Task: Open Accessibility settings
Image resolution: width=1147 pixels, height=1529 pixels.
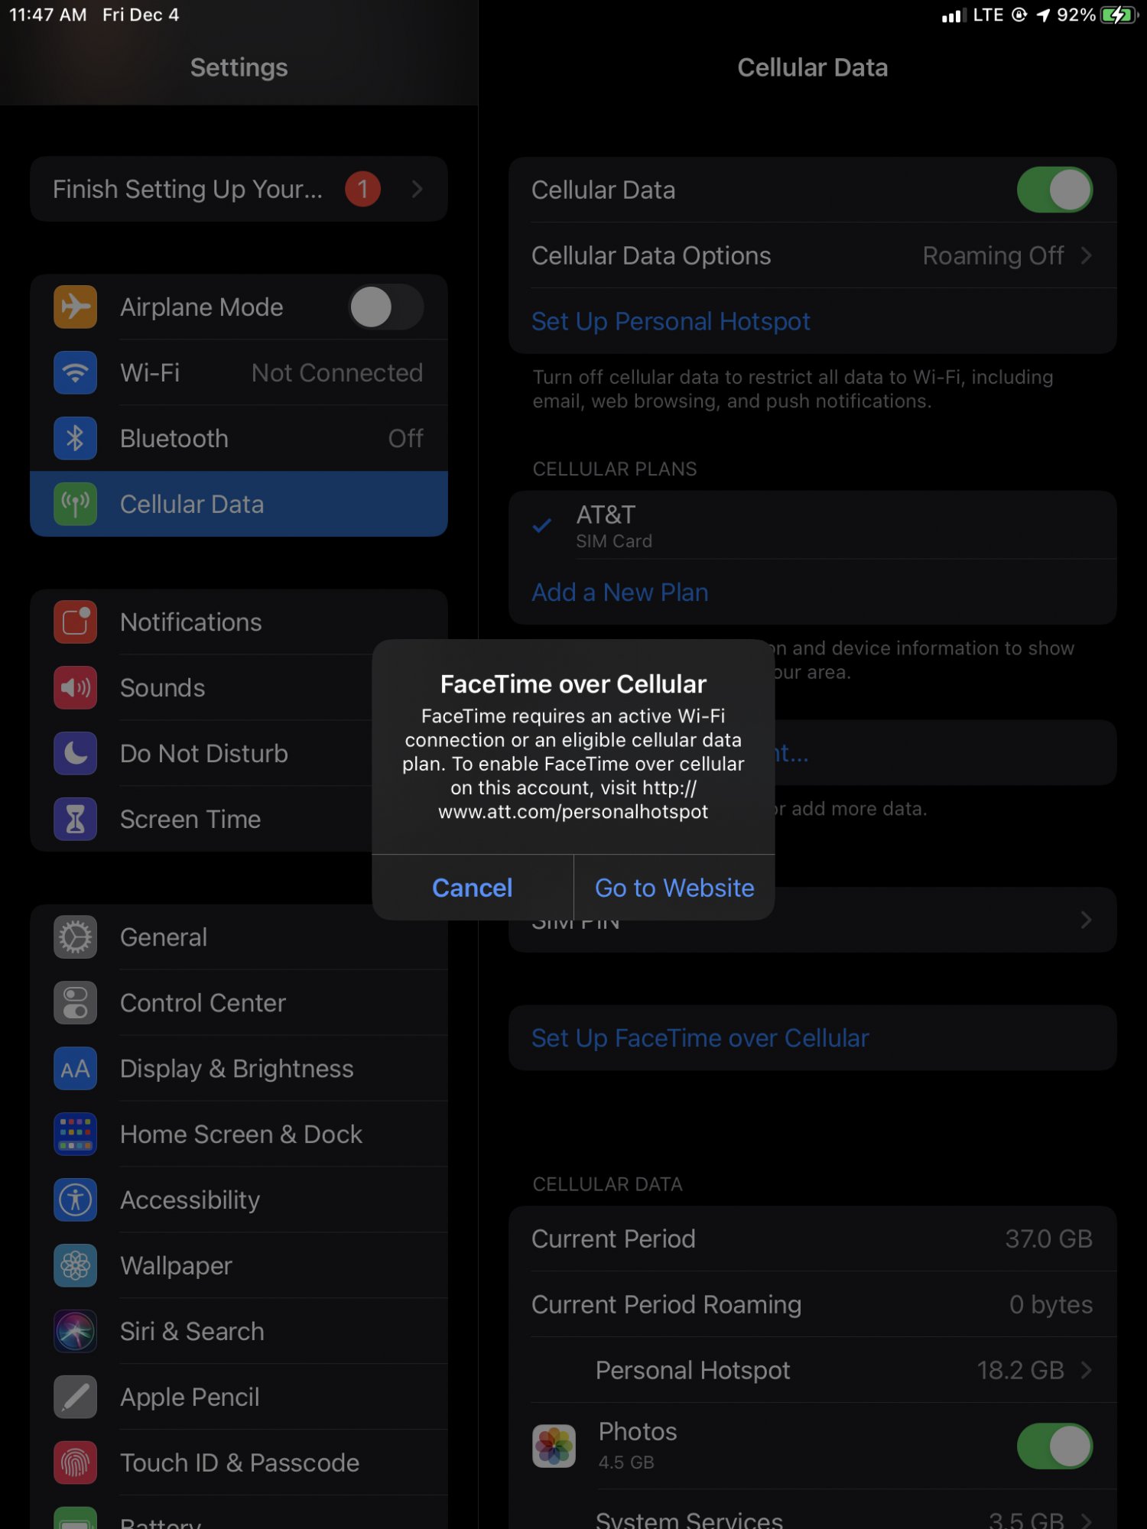Action: click(239, 1200)
